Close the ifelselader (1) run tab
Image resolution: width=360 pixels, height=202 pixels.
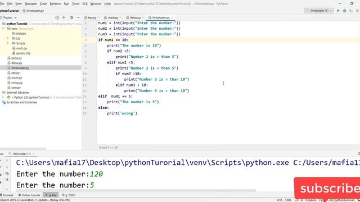coord(34,154)
